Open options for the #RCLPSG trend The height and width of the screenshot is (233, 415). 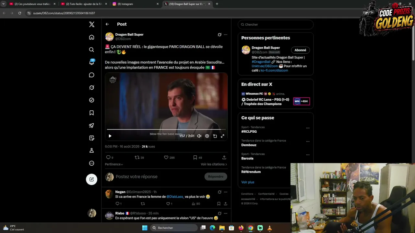(x=308, y=128)
